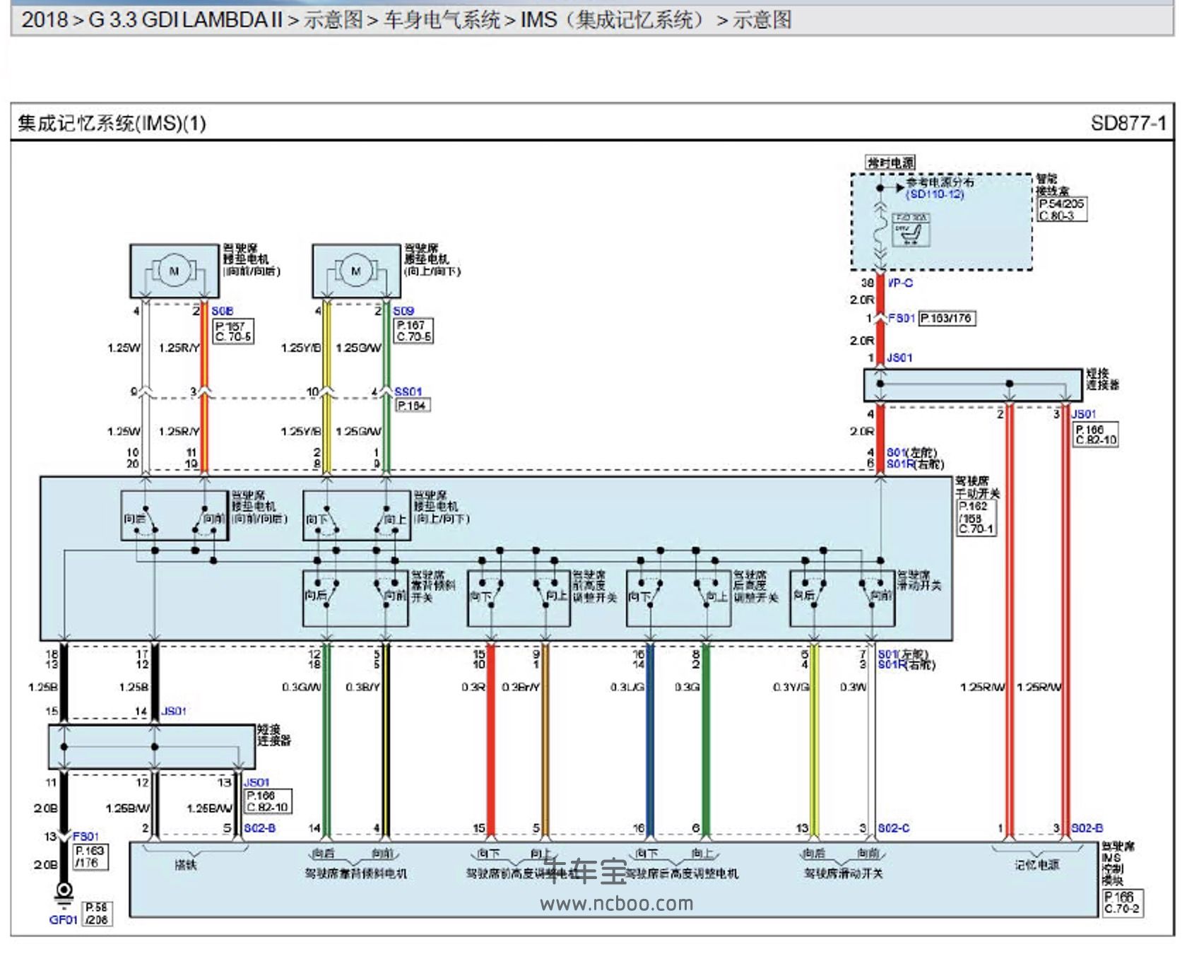Open ground point label GF01
Image resolution: width=1187 pixels, height=954 pixels.
pos(63,919)
